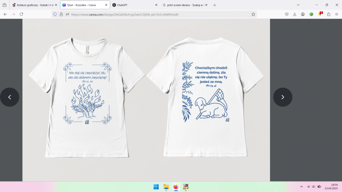342x192 pixels.
Task: Open the print screen ekranu Google tab
Action: 182,5
